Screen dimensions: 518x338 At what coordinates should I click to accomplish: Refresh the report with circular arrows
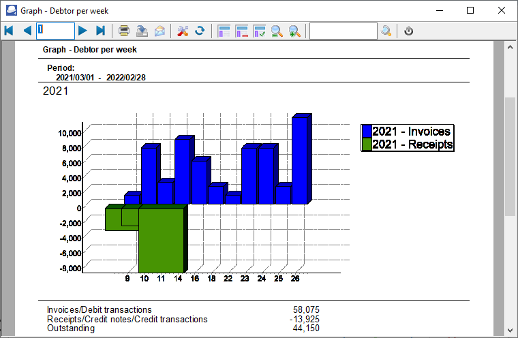click(x=200, y=31)
